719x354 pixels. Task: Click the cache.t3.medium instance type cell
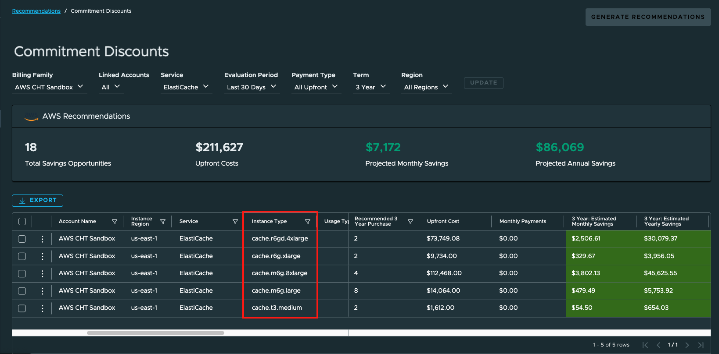(277, 308)
